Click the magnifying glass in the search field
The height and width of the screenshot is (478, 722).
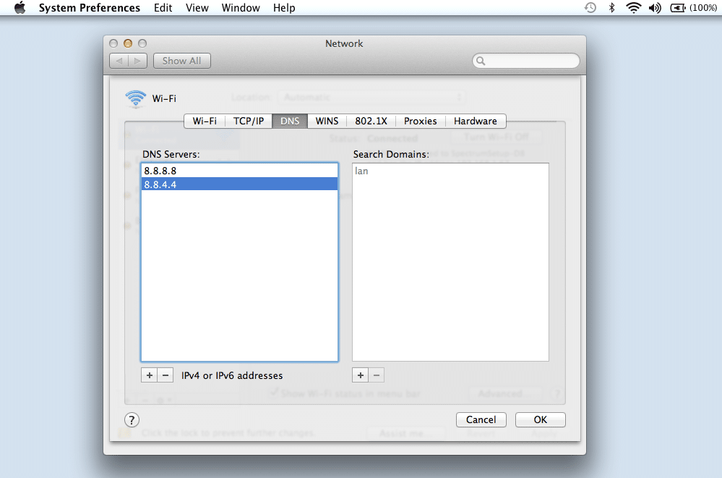[x=480, y=61]
